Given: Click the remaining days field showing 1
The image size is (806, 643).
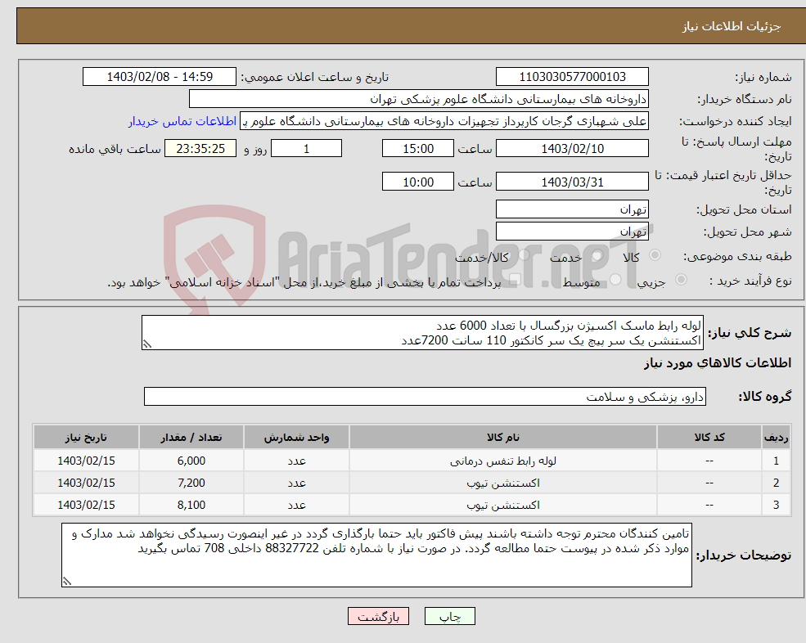Looking at the screenshot, I should point(306,149).
